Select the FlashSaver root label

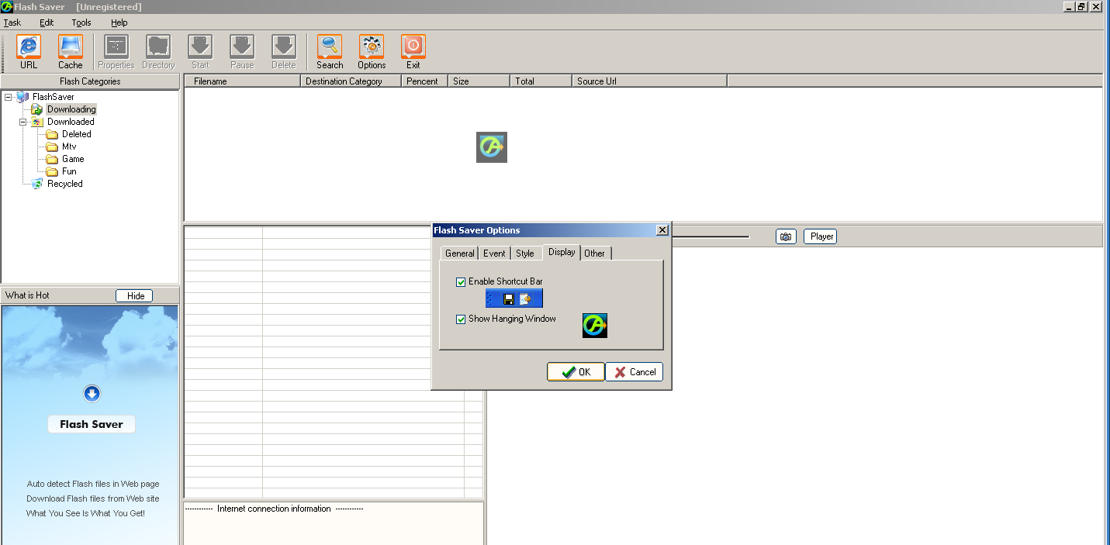coord(54,97)
